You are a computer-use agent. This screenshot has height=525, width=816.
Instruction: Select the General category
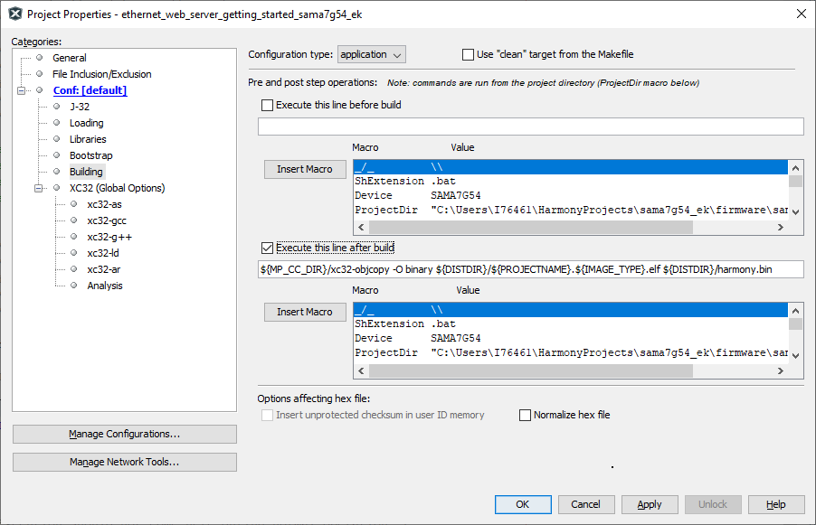70,58
